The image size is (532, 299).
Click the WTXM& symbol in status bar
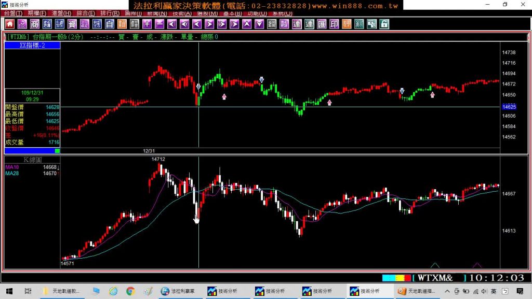pyautogui.click(x=435, y=278)
